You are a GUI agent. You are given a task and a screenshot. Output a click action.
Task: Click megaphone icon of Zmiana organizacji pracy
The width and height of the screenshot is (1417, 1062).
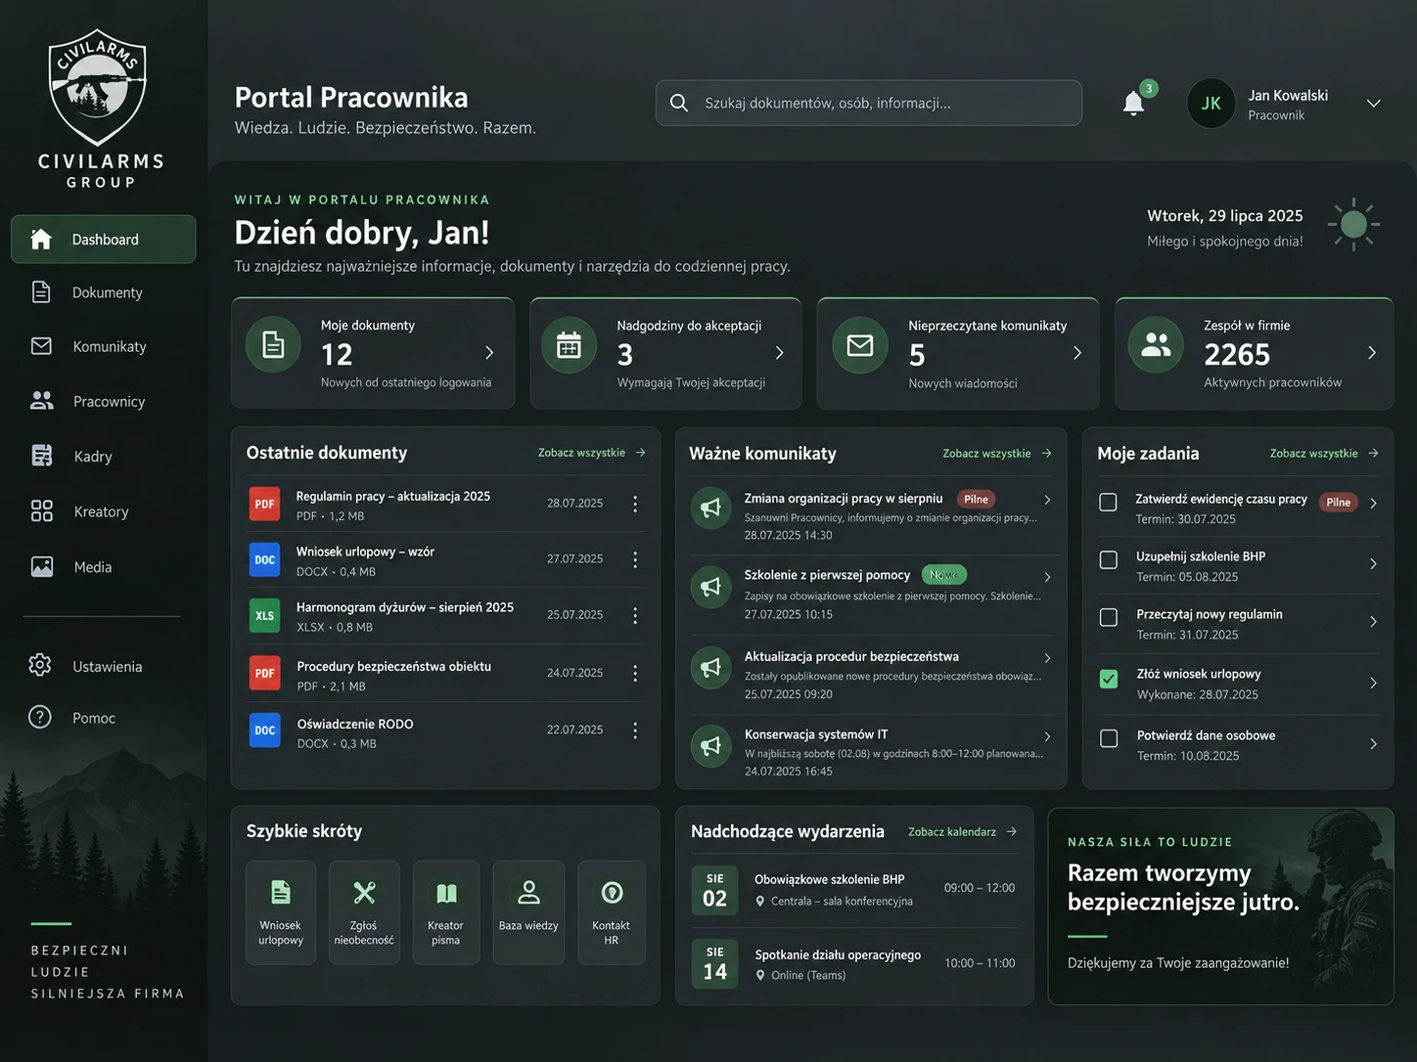(x=711, y=507)
